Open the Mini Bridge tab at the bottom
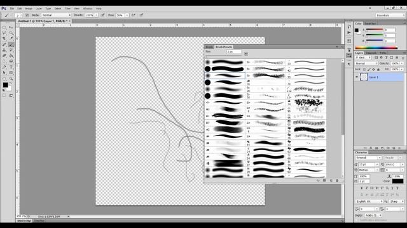 click(24, 221)
